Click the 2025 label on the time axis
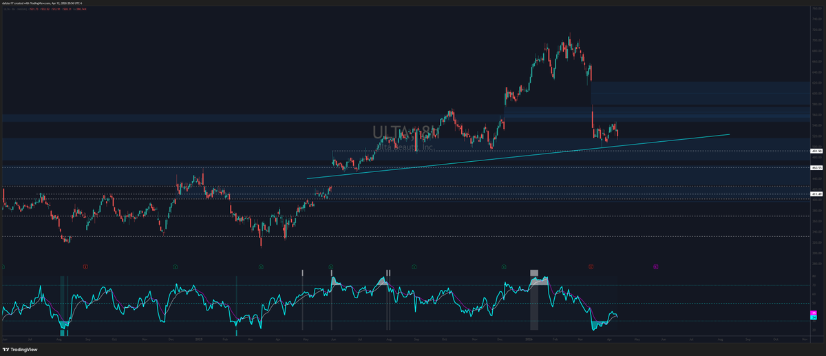This screenshot has width=826, height=356. (x=198, y=339)
